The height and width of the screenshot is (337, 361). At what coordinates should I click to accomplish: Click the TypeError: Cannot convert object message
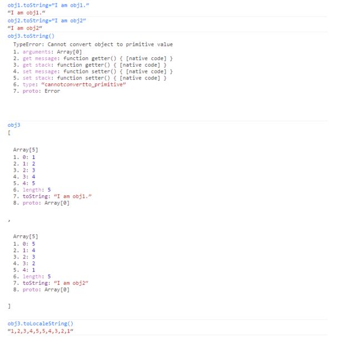[93, 44]
